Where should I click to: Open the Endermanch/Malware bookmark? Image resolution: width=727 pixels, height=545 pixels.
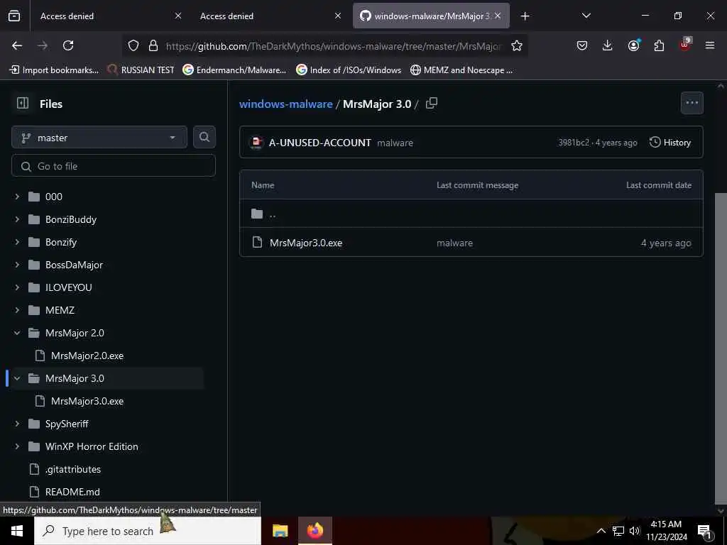234,70
